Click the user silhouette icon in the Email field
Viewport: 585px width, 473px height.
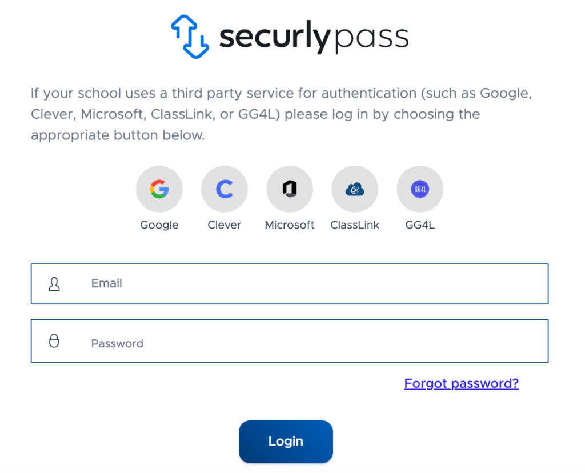54,284
